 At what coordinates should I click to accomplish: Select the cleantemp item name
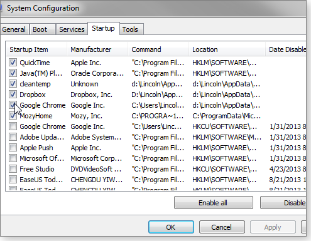tap(35, 84)
